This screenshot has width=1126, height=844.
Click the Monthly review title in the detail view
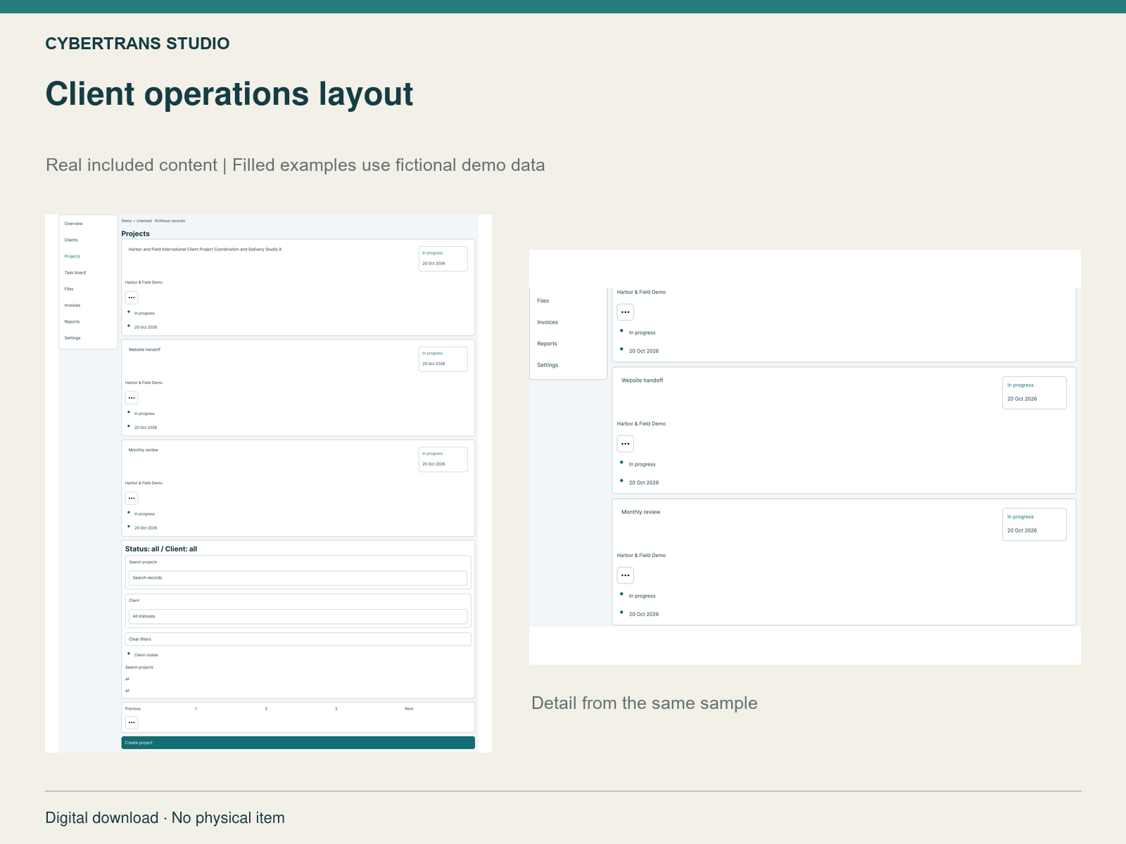[641, 512]
